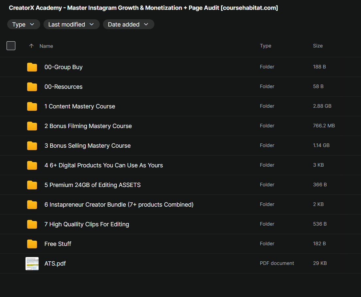Click the 366 B size value
This screenshot has width=361, height=297.
tap(320, 184)
